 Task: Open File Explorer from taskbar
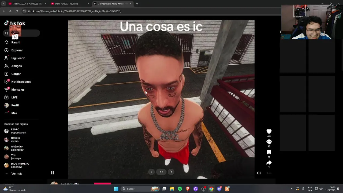tap(172, 189)
